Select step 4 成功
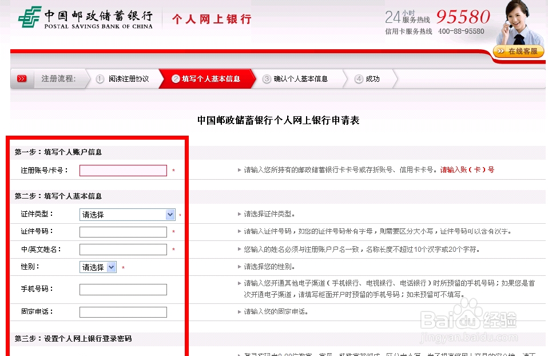 [367, 79]
